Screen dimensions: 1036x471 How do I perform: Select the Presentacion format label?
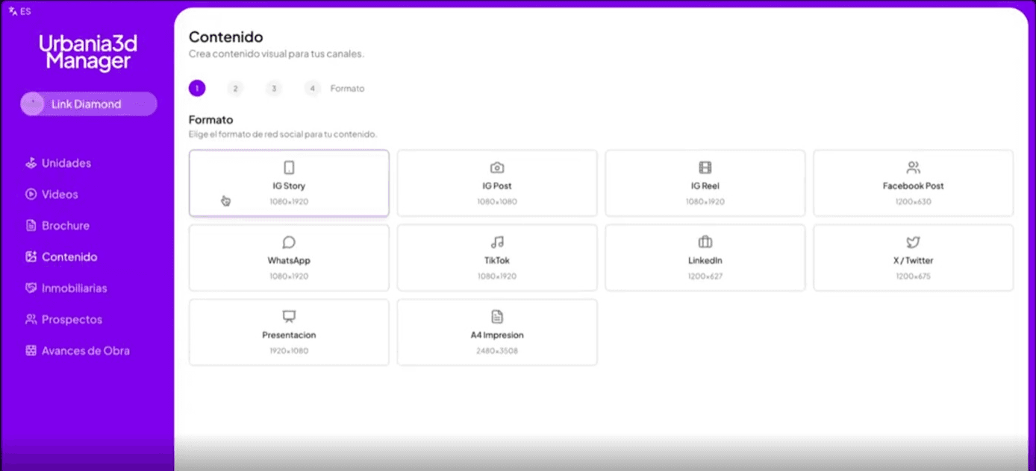coord(289,335)
